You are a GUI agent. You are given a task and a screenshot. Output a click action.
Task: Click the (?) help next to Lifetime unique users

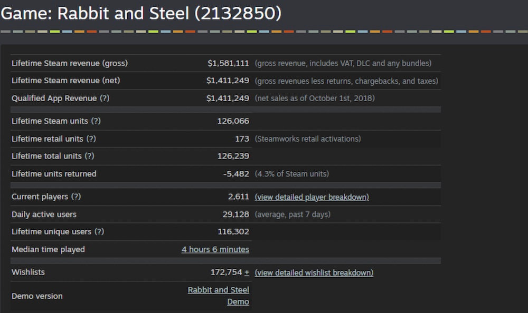click(x=99, y=232)
